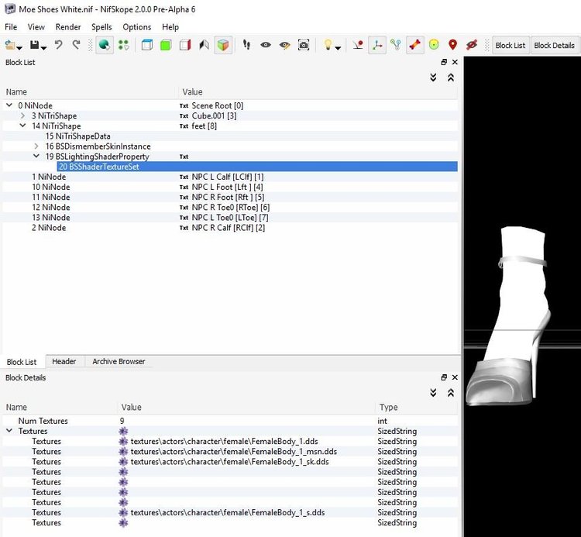Select the bottom Block List tab

22,362
